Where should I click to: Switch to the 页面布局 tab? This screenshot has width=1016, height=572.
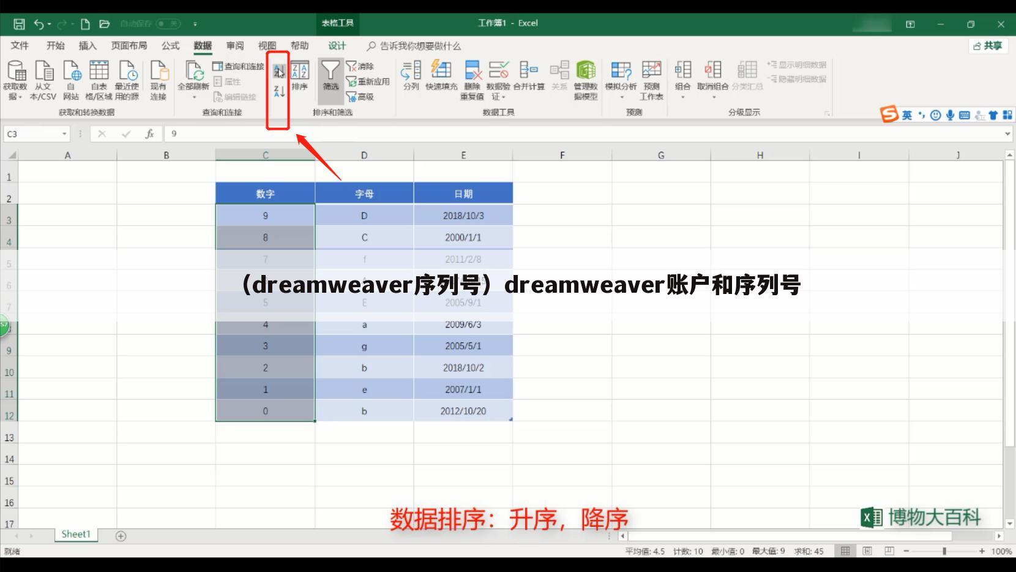click(x=129, y=46)
